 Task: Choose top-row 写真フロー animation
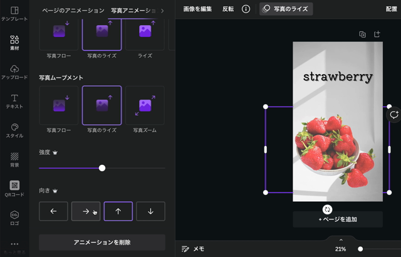coord(59,34)
